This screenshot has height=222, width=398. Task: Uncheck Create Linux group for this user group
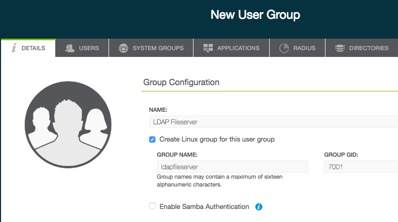pos(152,139)
